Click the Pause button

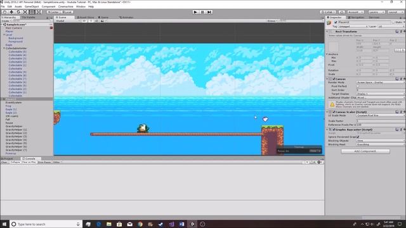(x=202, y=12)
